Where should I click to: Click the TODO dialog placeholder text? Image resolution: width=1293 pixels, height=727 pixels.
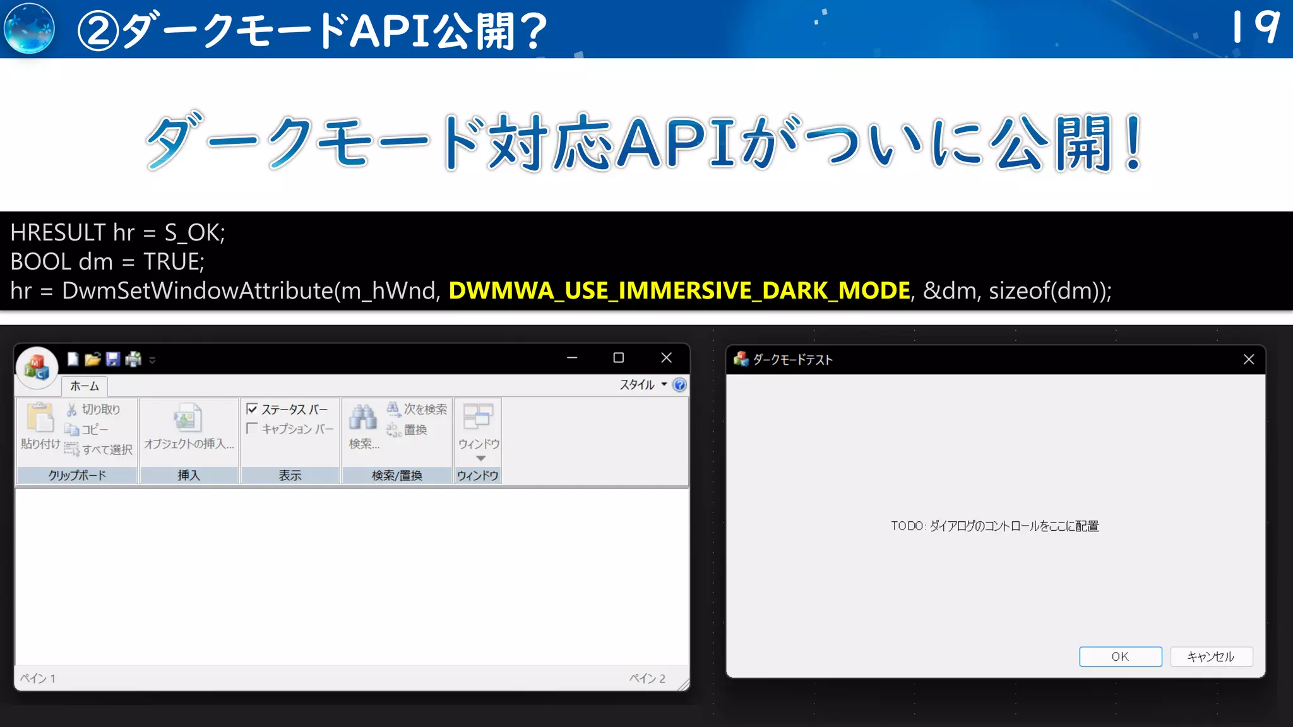tap(995, 526)
